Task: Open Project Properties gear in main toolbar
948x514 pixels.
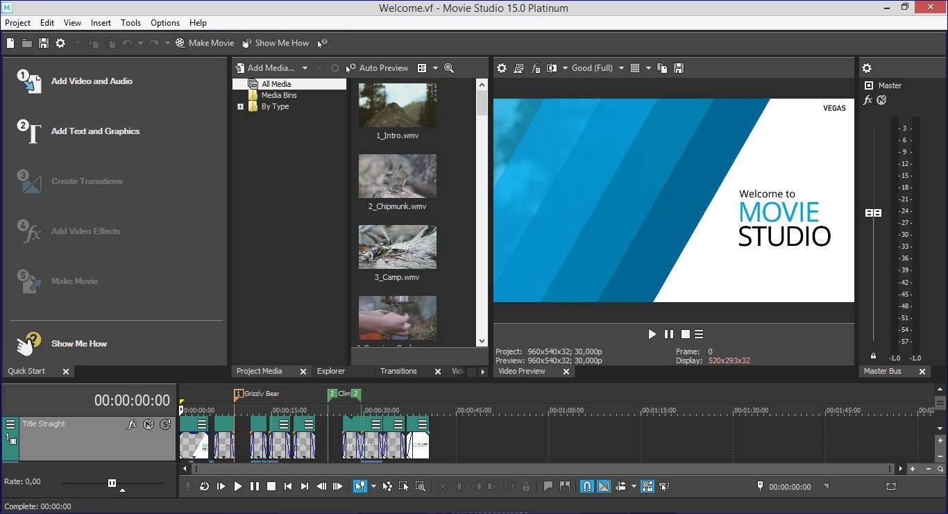Action: click(x=60, y=43)
